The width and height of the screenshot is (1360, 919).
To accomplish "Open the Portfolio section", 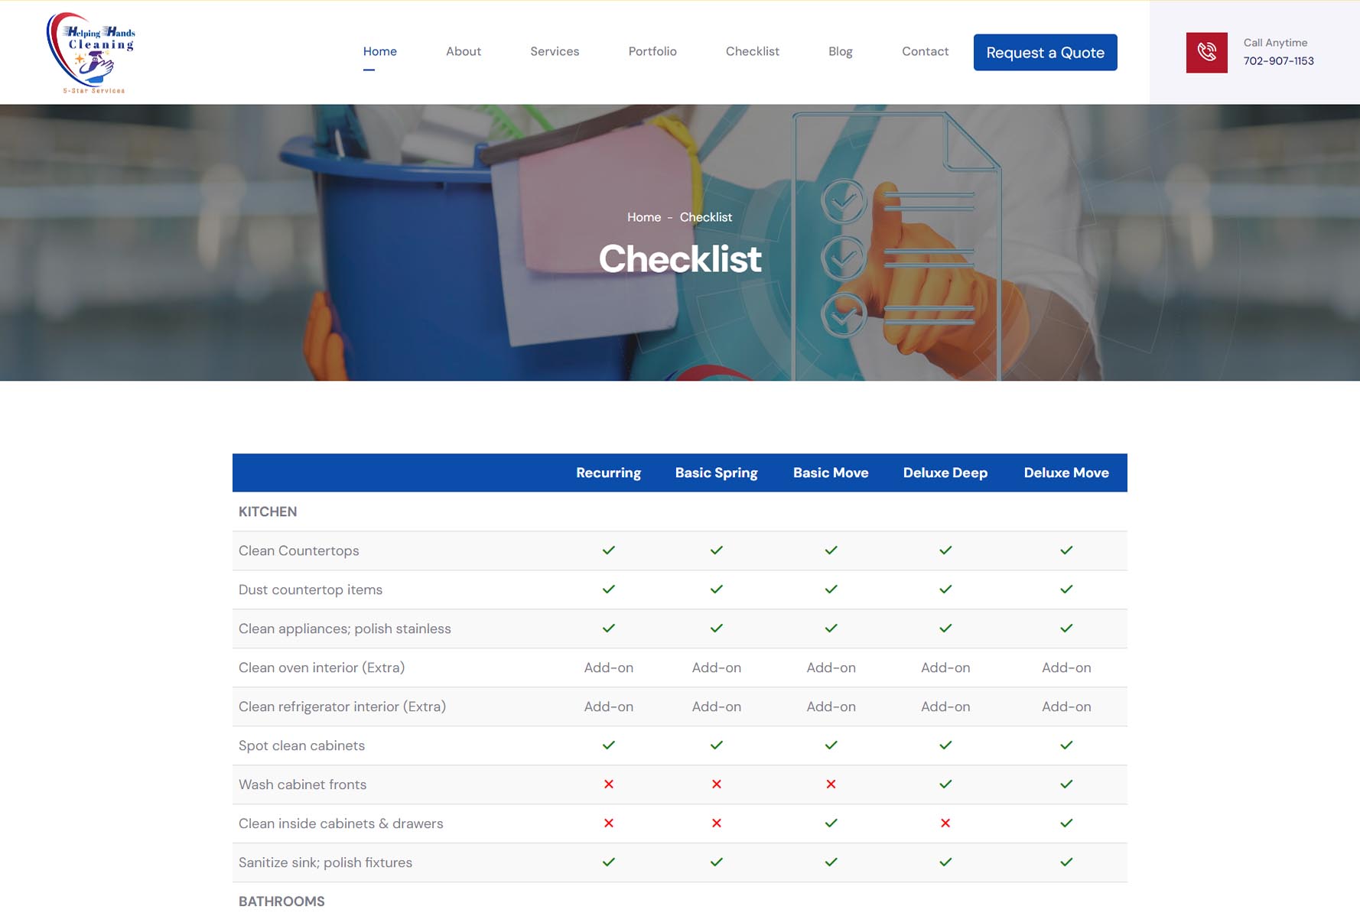I will point(652,51).
